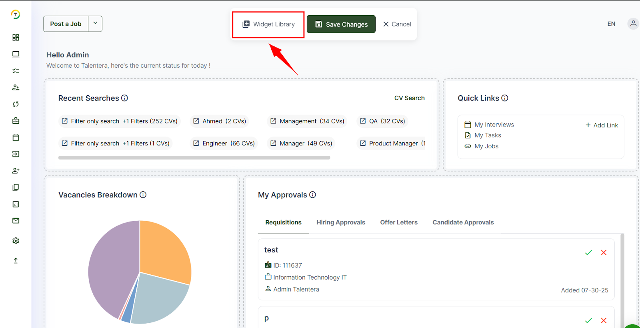Click the mail envelope icon in sidebar
The image size is (640, 328).
[16, 221]
